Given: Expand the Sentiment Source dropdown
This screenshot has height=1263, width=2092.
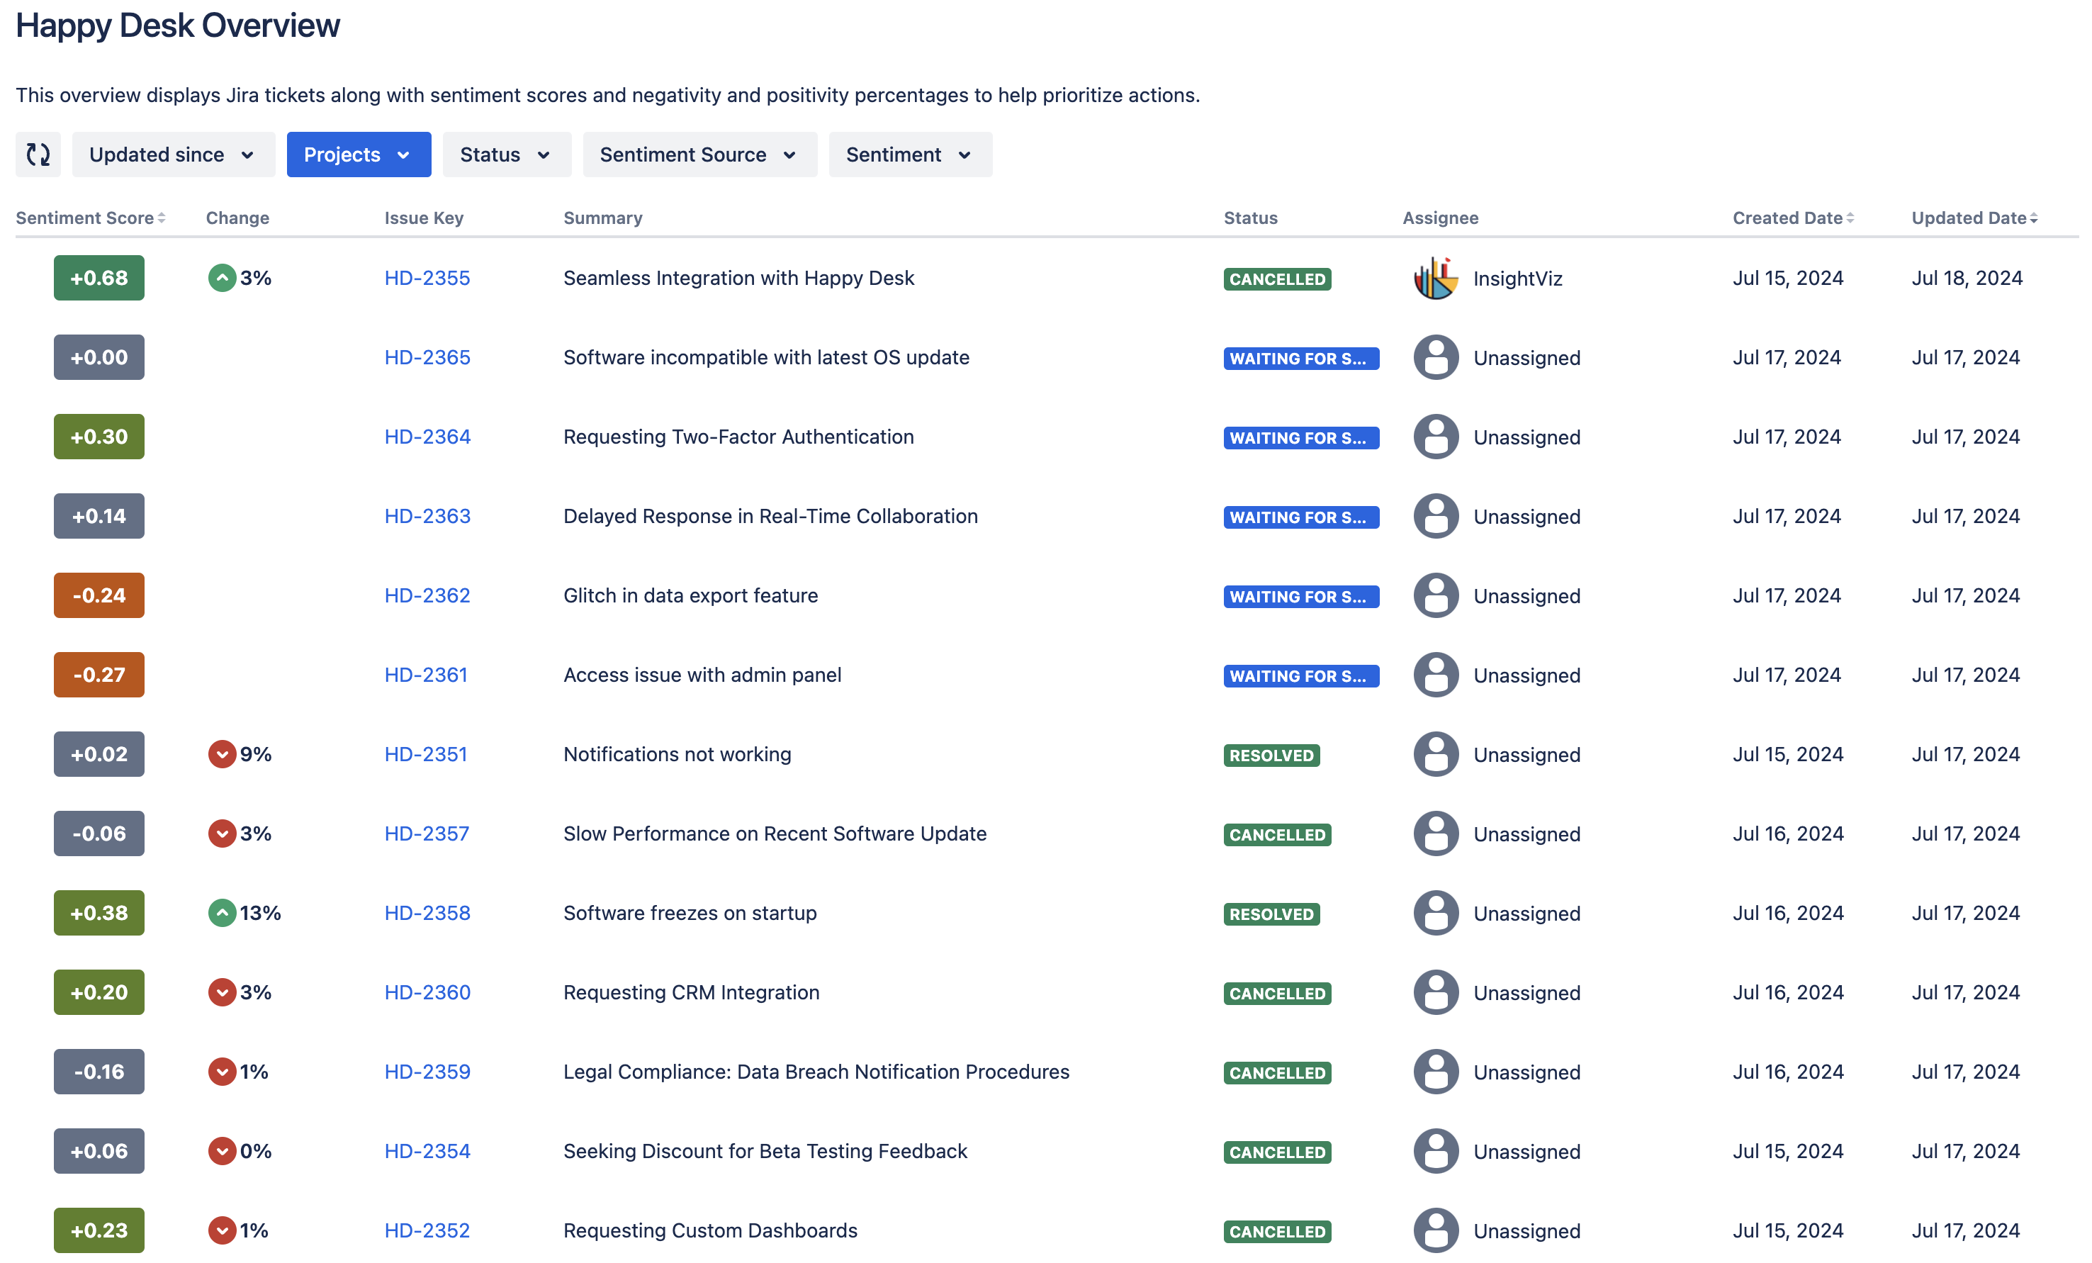Looking at the screenshot, I should point(699,155).
